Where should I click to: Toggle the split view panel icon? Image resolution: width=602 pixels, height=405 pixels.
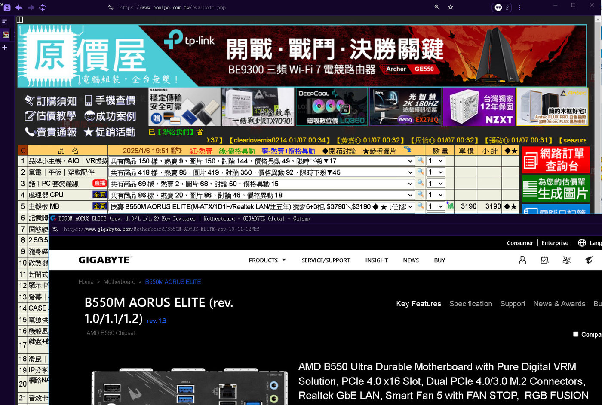coord(20,20)
